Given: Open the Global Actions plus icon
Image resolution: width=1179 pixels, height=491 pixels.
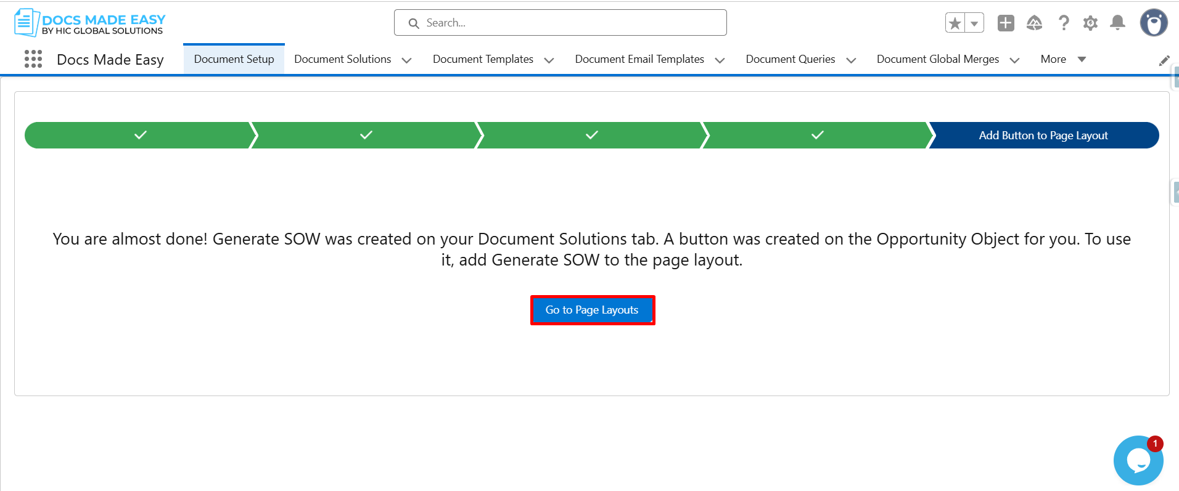Looking at the screenshot, I should click(x=1006, y=23).
